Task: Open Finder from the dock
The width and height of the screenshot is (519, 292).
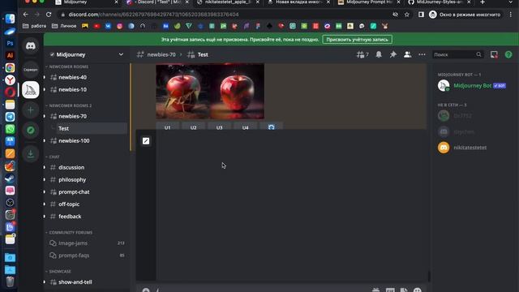Action: click(10, 19)
